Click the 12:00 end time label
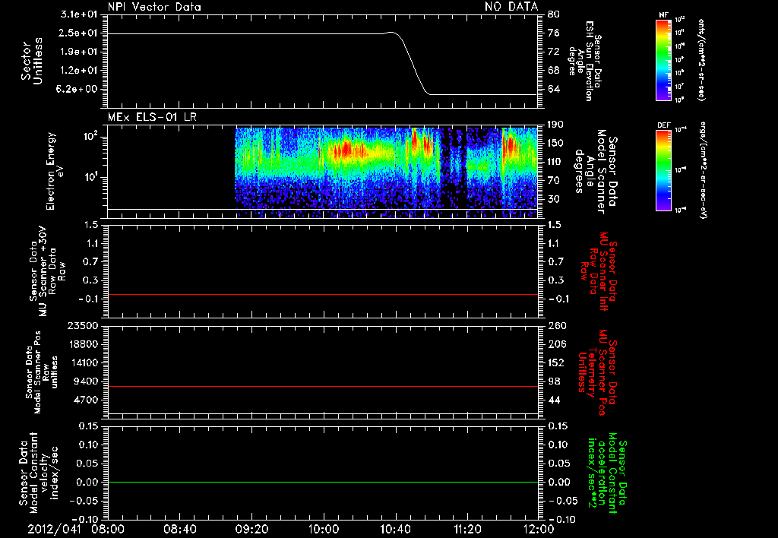Viewport: 778px width, 538px height. [539, 529]
